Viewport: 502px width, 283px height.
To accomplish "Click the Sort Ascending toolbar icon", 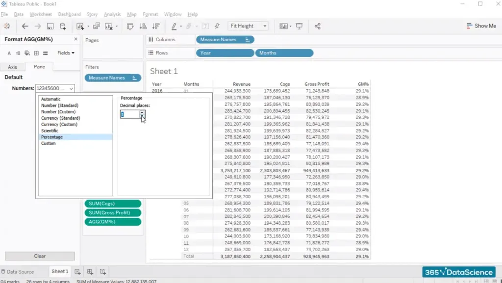I will point(143,26).
